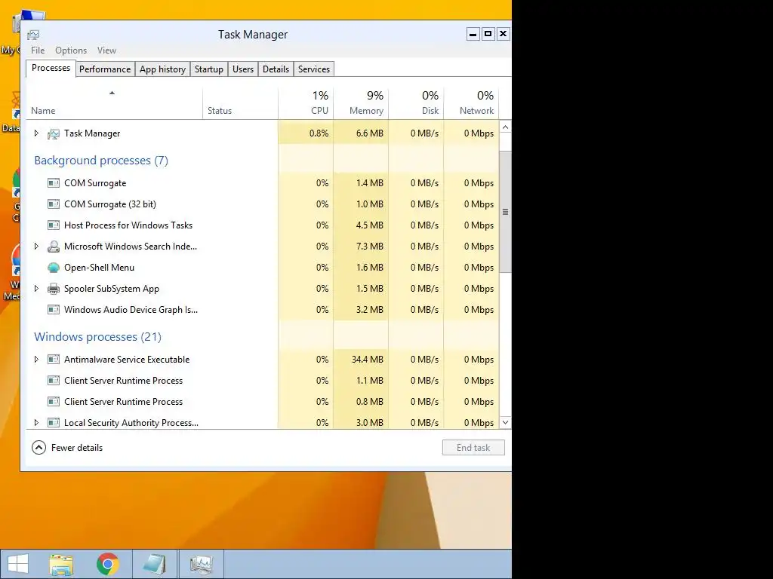This screenshot has height=579, width=773.
Task: Click the Background processes (7) heading
Action: (x=101, y=161)
